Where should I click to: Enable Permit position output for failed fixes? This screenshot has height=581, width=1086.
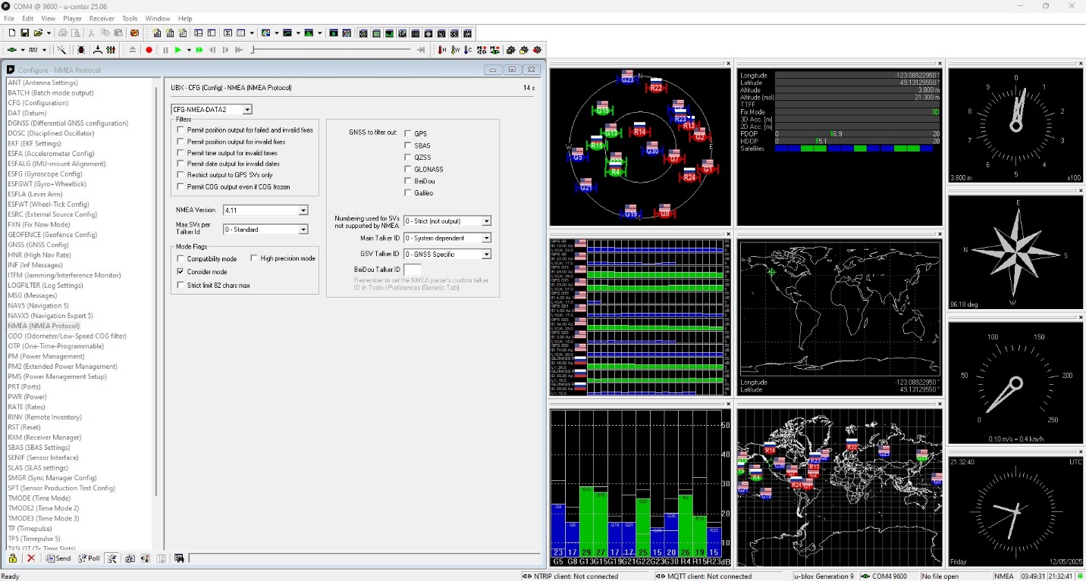[180, 130]
